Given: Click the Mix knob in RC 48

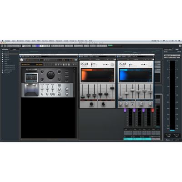Looking at the screenshot, I should [x=150, y=65].
